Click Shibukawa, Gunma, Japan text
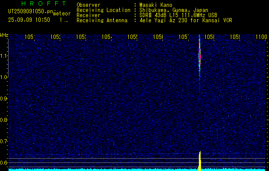 [x=174, y=10]
